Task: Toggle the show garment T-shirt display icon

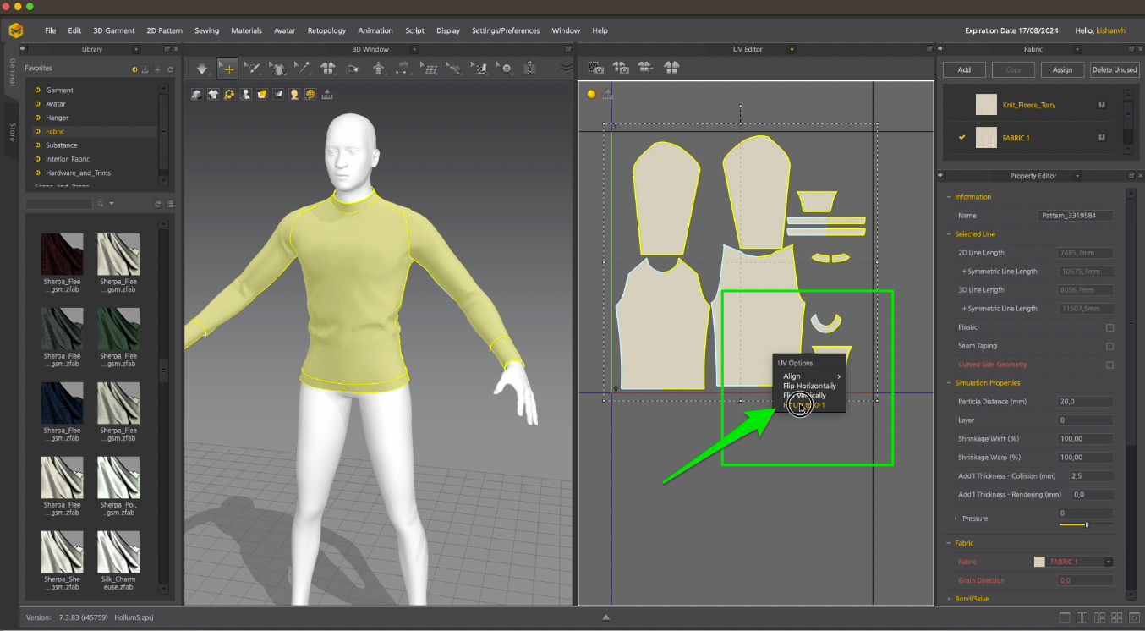Action: coord(213,94)
